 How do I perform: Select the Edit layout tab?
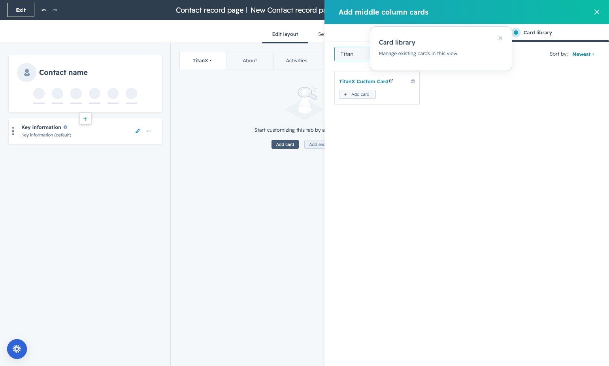pyautogui.click(x=285, y=34)
